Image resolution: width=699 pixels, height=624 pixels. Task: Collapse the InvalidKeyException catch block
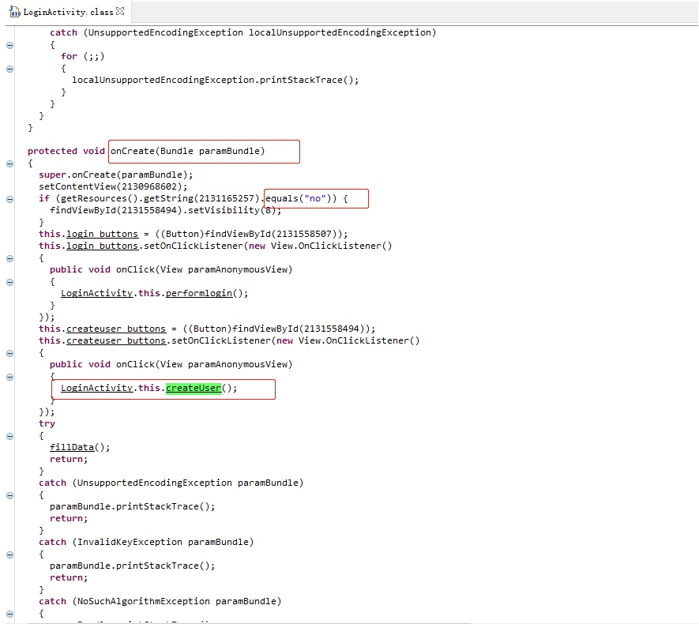coord(9,554)
